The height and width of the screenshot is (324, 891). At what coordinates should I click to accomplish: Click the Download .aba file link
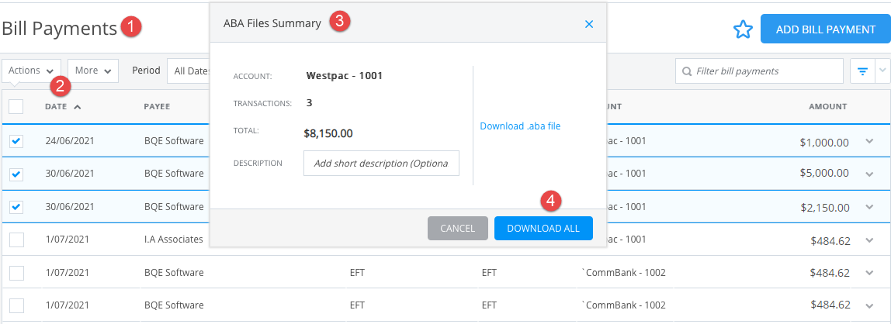520,126
